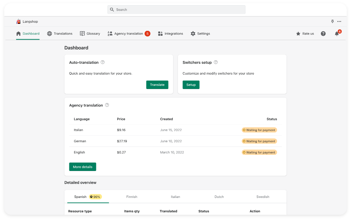This screenshot has width=351, height=220.
Task: Click the German row Waiting for payment badge
Action: point(259,141)
